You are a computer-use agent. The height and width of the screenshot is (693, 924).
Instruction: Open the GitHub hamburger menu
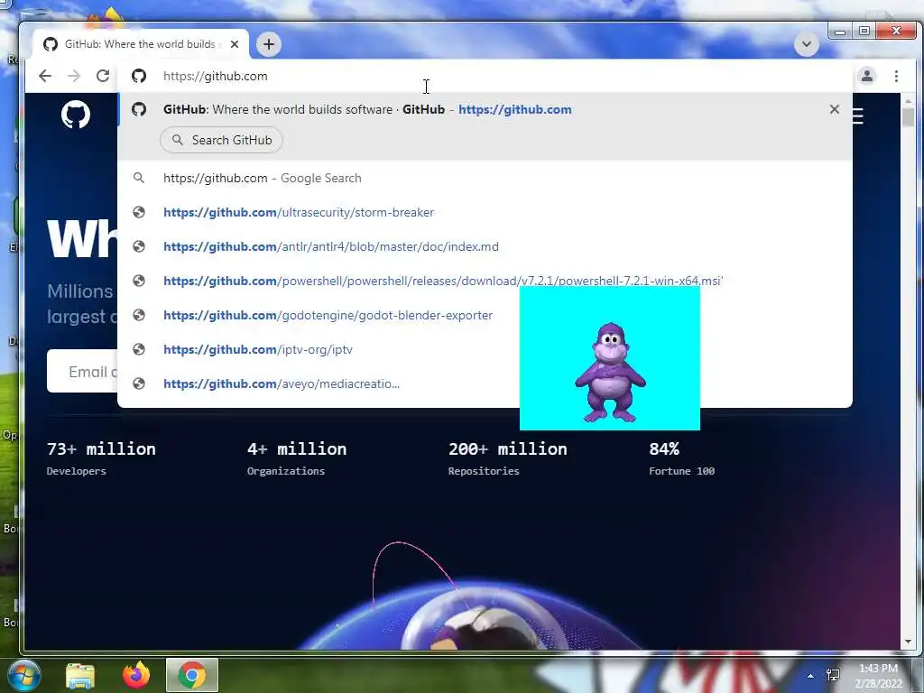point(858,116)
